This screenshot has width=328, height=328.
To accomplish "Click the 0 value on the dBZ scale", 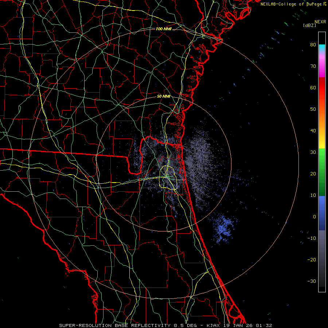I will point(315,217).
